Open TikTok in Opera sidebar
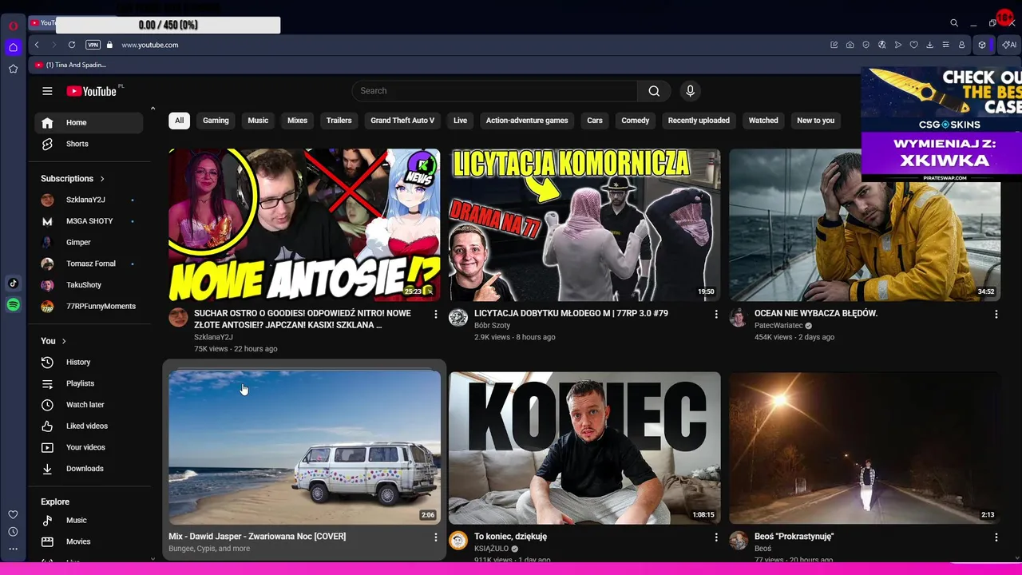 click(x=13, y=283)
